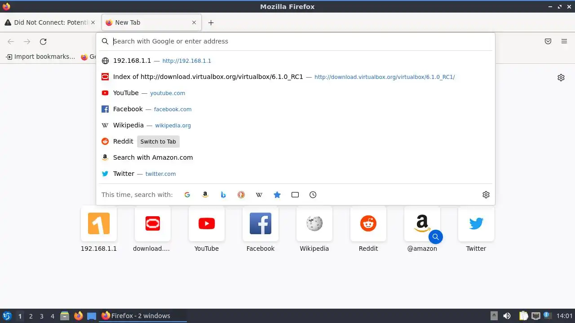Search this time with Wikipedia icon
Screen dimensions: 575x323
coord(259,195)
